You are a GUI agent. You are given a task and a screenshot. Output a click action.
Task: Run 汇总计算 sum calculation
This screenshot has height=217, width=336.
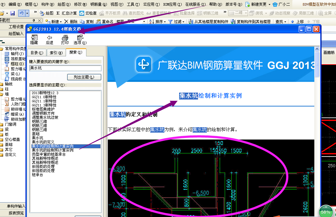click(x=66, y=13)
